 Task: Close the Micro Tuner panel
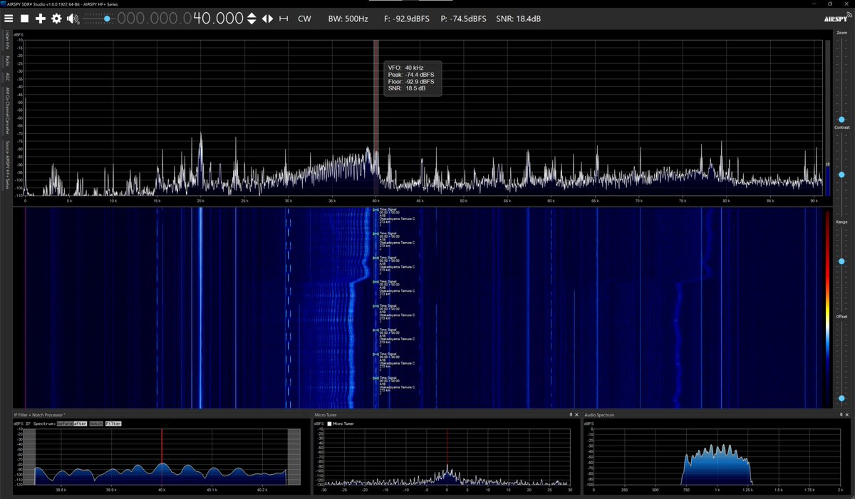[578, 414]
